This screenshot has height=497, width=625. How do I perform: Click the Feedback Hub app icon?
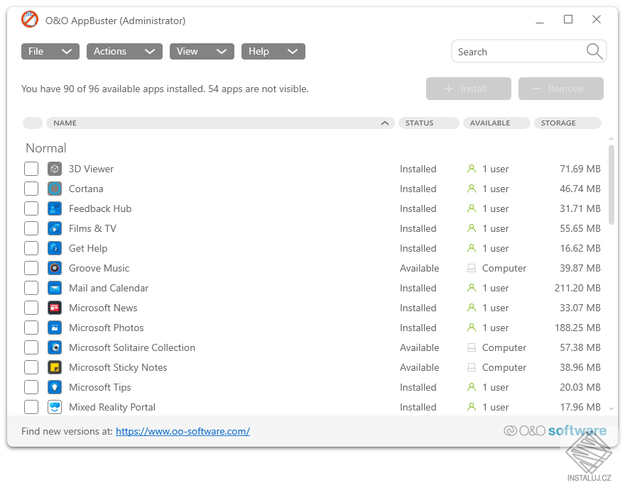pos(55,208)
